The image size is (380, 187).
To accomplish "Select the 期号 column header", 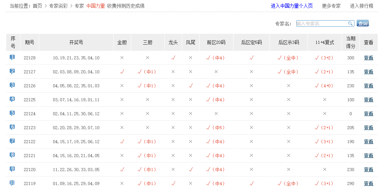I will click(x=29, y=42).
